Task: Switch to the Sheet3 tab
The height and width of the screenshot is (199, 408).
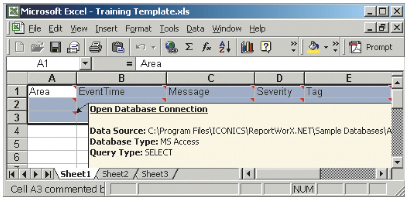Action: [x=155, y=174]
